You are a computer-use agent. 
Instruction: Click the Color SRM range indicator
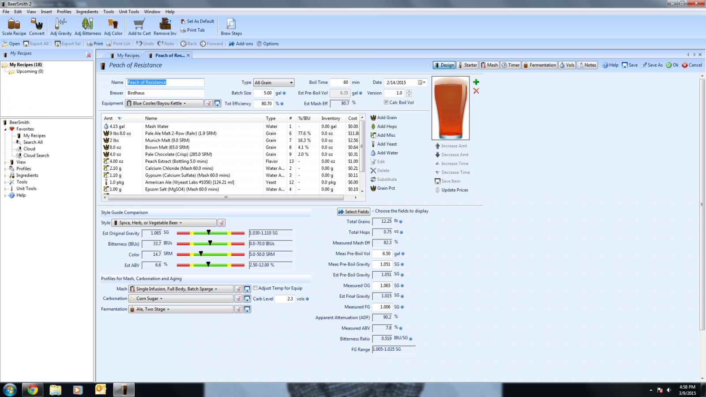click(x=210, y=254)
